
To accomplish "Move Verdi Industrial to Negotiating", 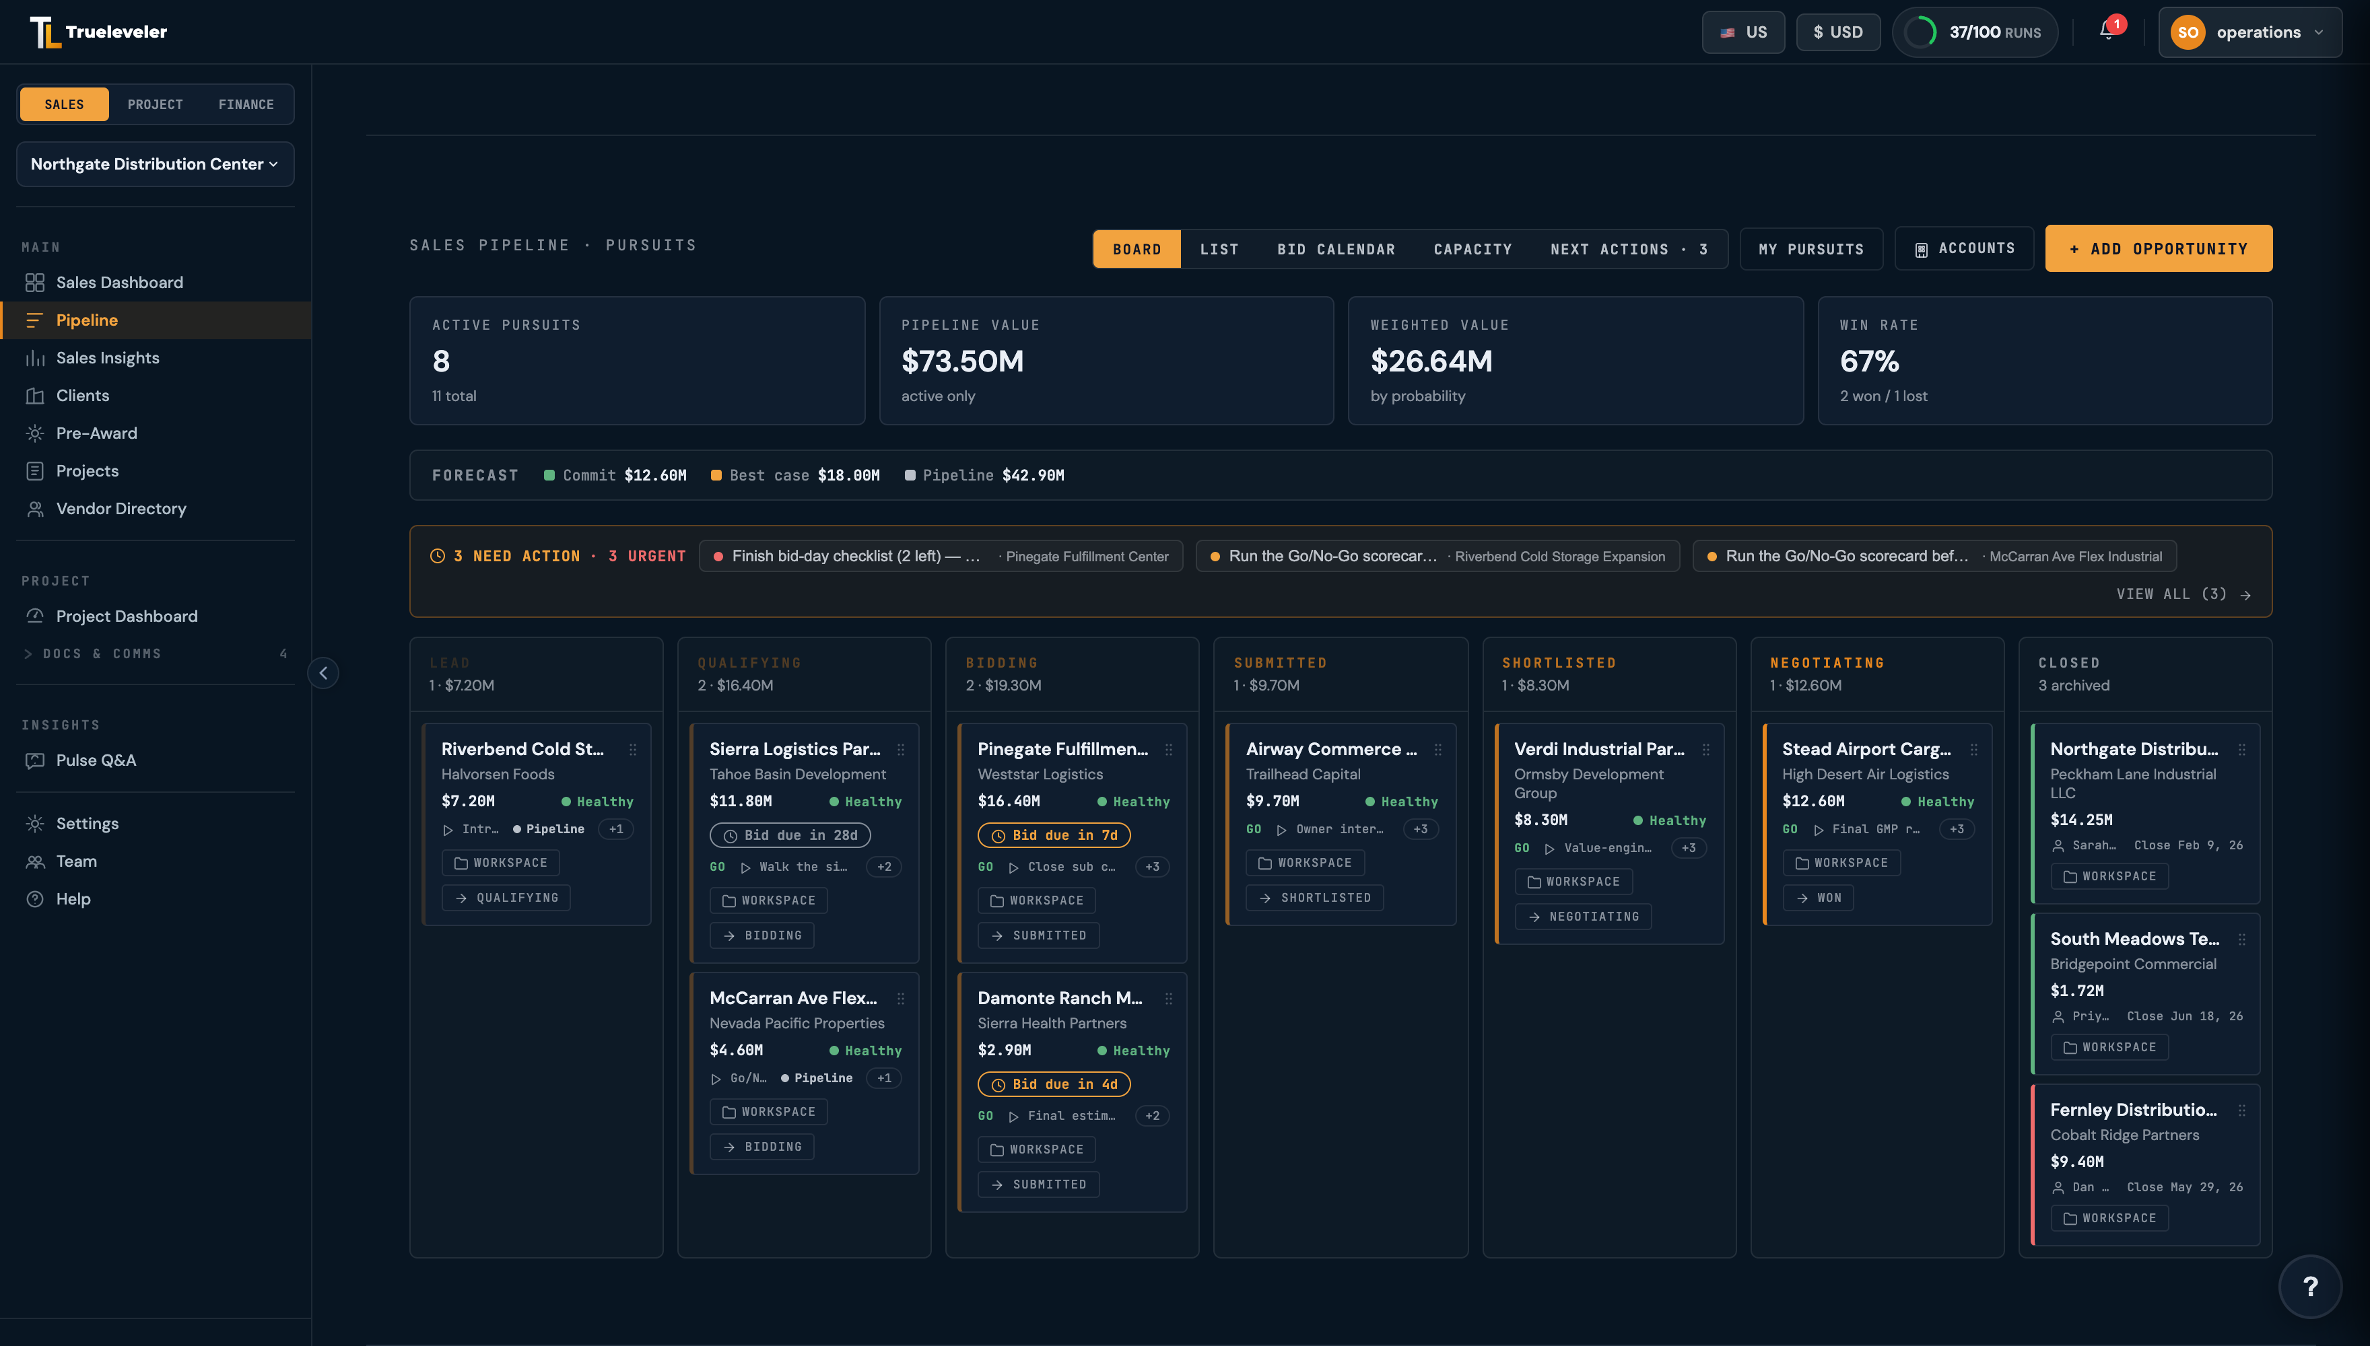I will pos(1583,917).
